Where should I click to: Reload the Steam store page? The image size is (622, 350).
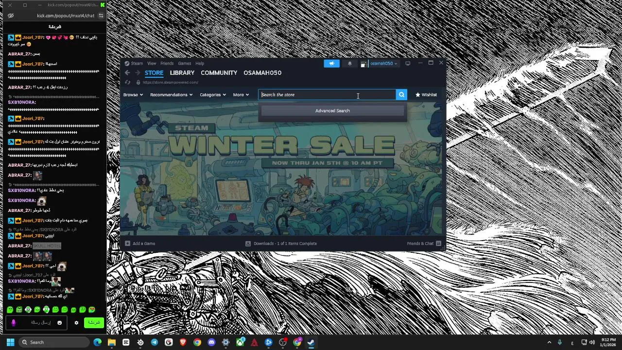127,82
